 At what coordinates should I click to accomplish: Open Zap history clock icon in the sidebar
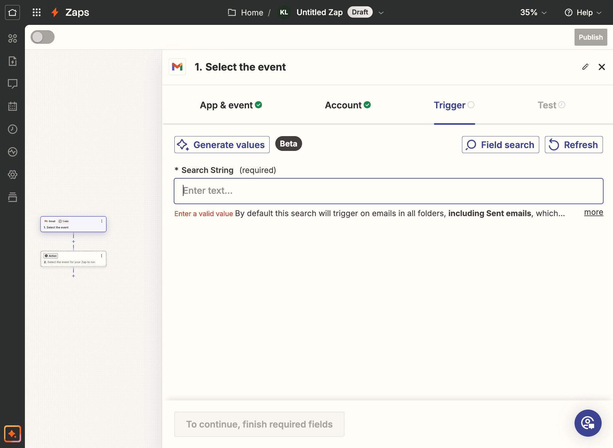click(13, 129)
